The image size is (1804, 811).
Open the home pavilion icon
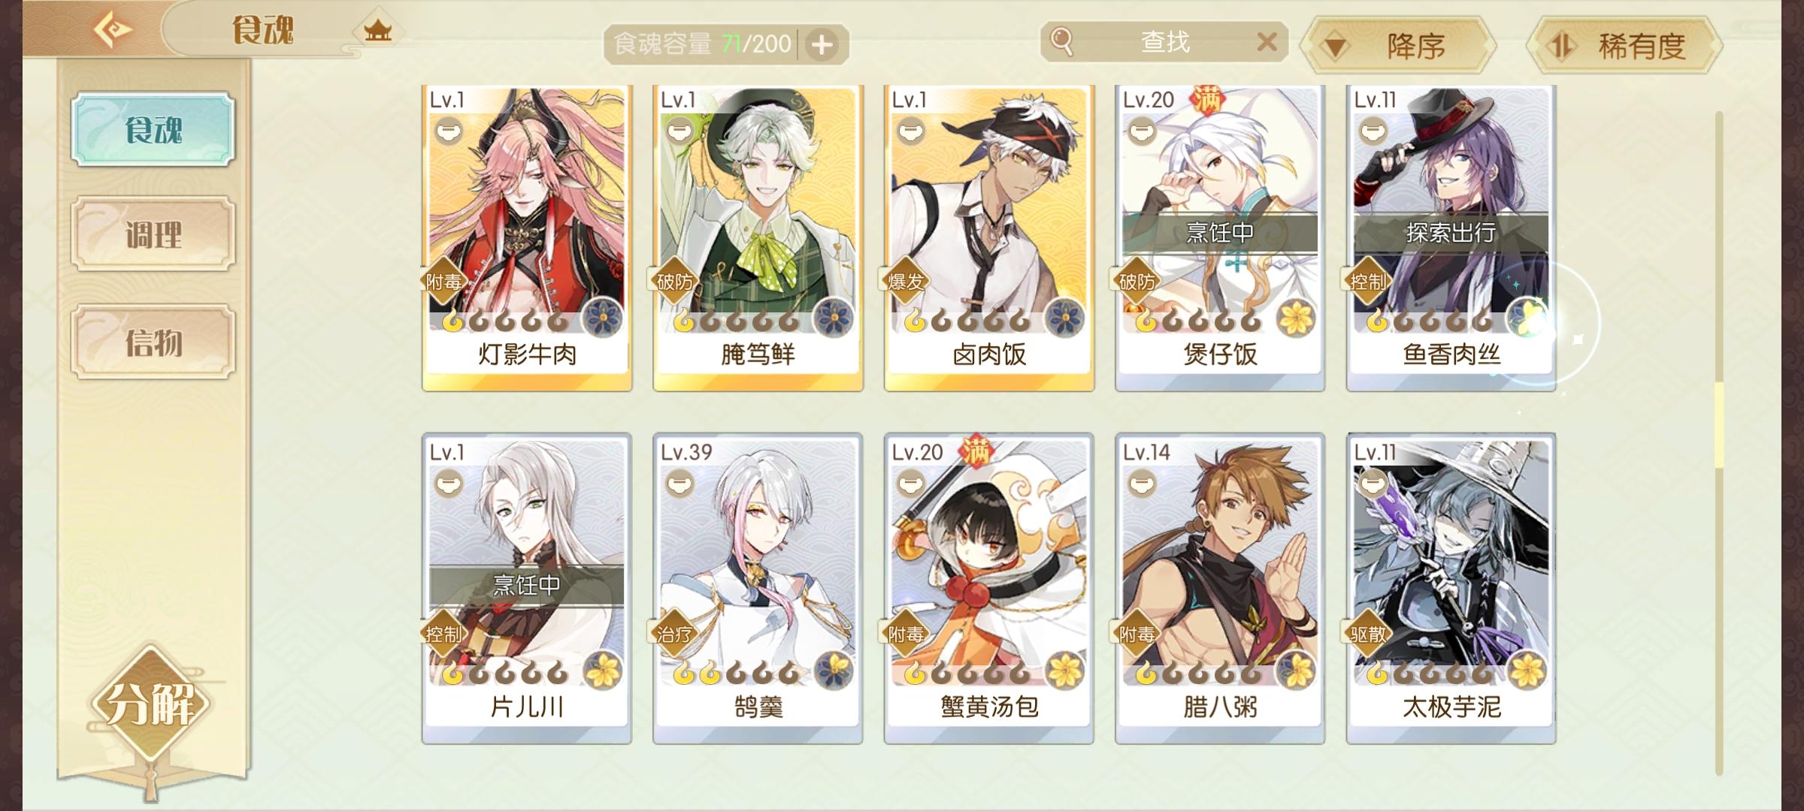tap(378, 31)
